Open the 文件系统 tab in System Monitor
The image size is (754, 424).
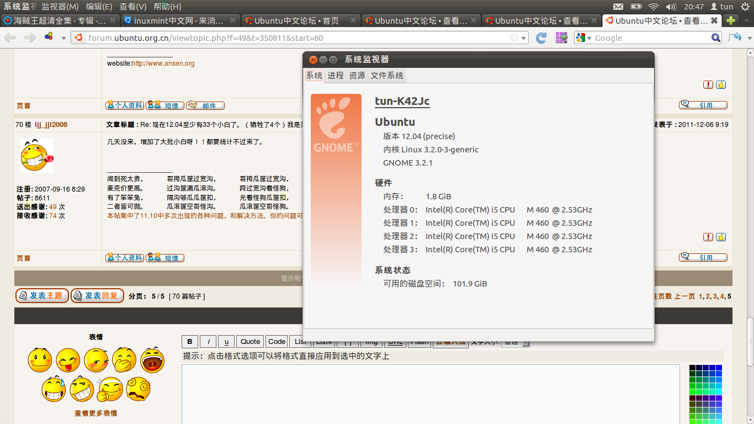coord(387,76)
